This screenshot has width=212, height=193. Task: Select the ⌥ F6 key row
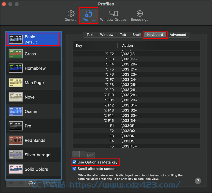point(136,74)
